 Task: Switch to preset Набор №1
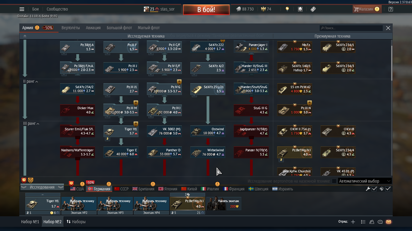click(30, 222)
